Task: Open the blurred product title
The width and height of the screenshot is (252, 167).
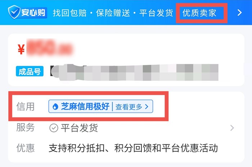Action: coord(134,72)
